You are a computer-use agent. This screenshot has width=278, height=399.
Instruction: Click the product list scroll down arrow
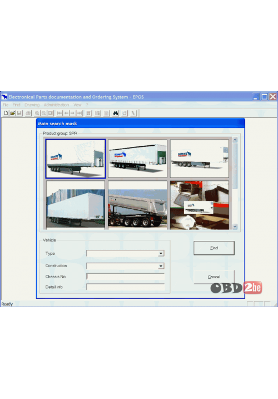(x=235, y=226)
